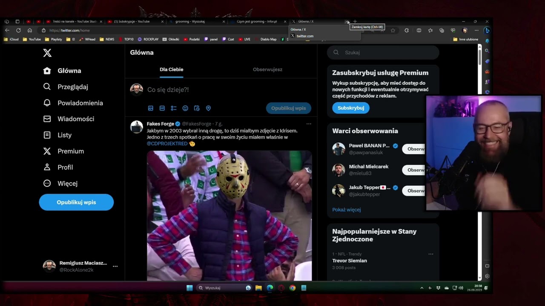Open Google Chrome from taskbar
The height and width of the screenshot is (306, 545).
coord(293,288)
